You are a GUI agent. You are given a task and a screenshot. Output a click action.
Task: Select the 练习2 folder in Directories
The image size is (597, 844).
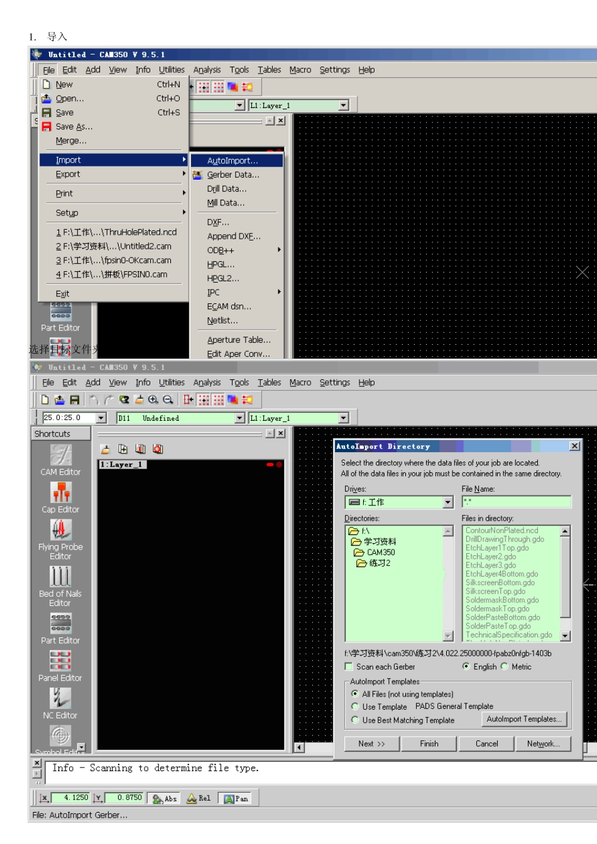click(x=375, y=563)
